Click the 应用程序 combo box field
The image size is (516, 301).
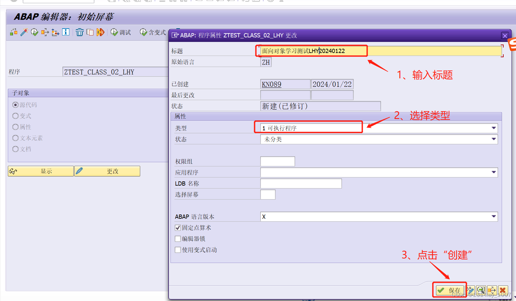click(379, 172)
